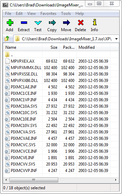Sort by Modified column header
The width and height of the screenshot is (122, 194).
93,47
